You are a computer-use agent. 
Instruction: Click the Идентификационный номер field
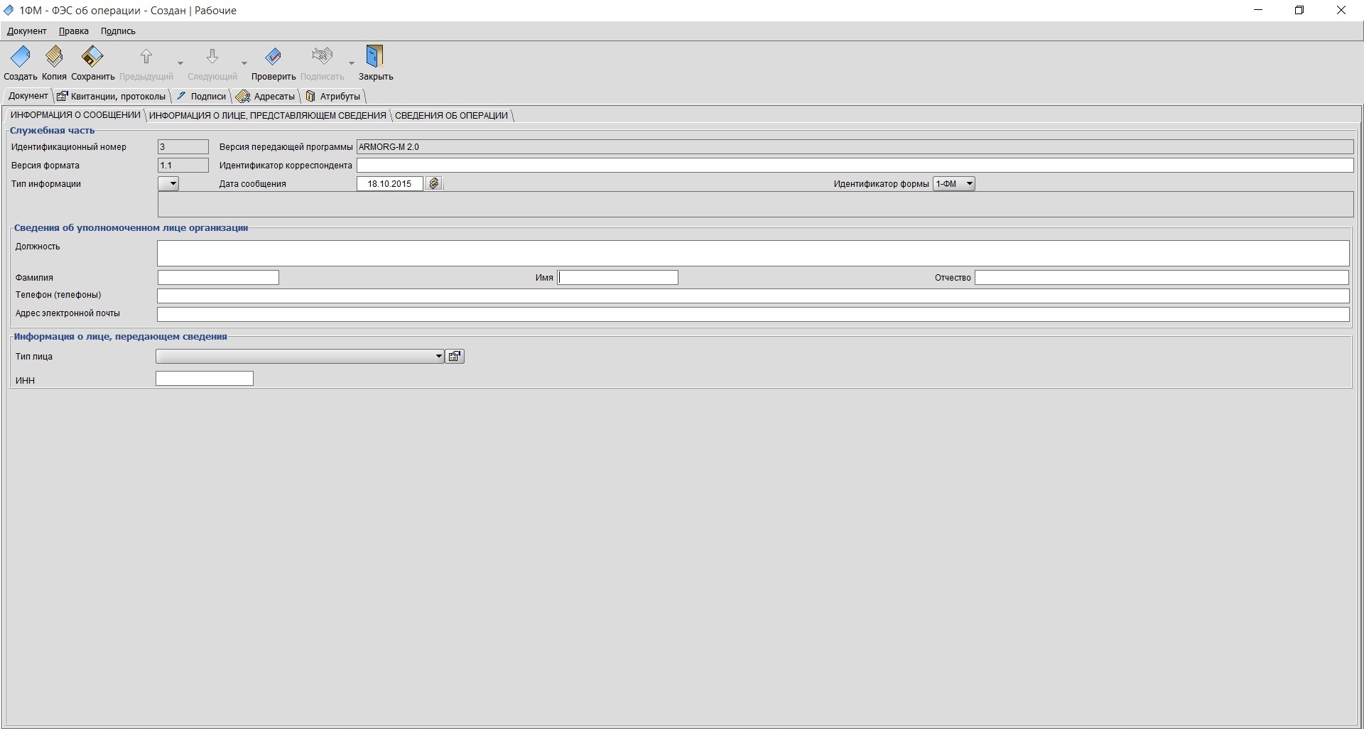point(183,147)
